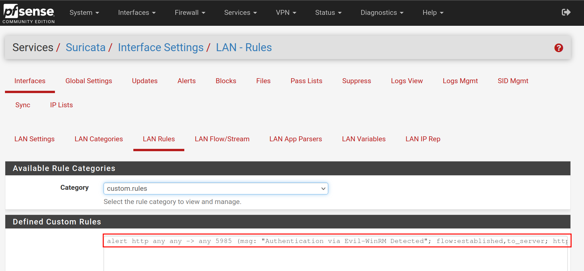Image resolution: width=584 pixels, height=271 pixels.
Task: Open the Interfaces dropdown menu
Action: 137,13
